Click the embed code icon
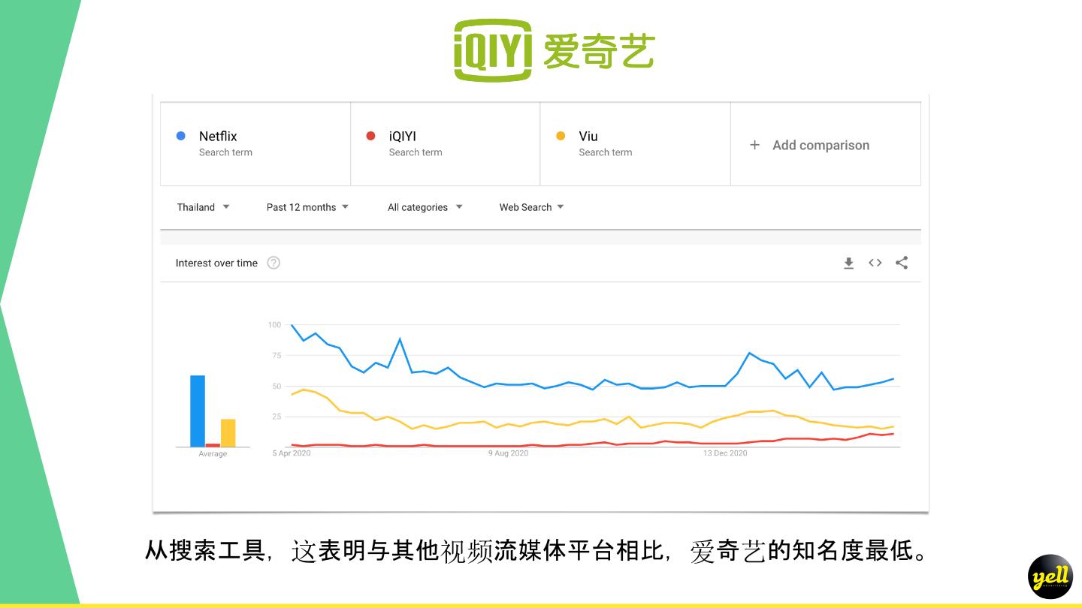The width and height of the screenshot is (1082, 608). click(x=875, y=263)
